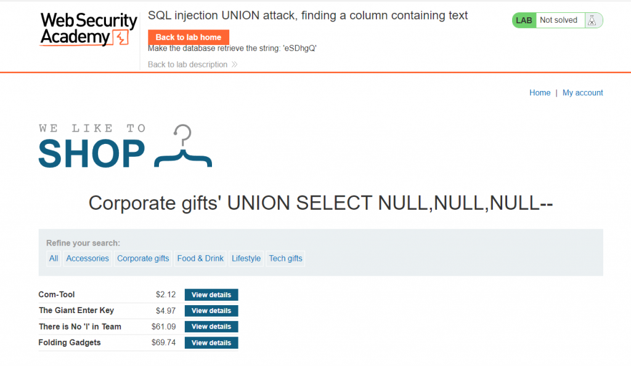View details for The Giant Enter Key
The height and width of the screenshot is (366, 631).
[211, 311]
